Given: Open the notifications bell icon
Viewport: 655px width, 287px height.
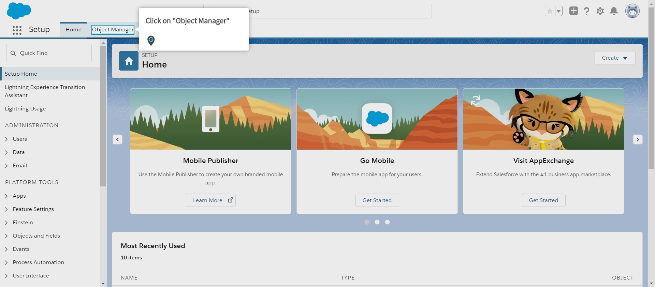Looking at the screenshot, I should tap(614, 11).
